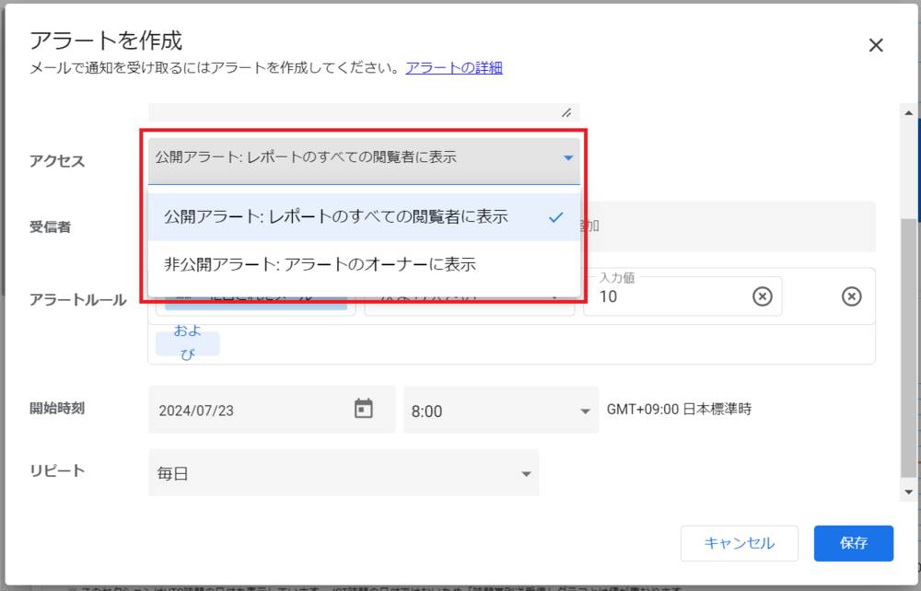Remove the alert rule using the far-right X icon
Viewport: 921px width, 591px height.
point(851,296)
